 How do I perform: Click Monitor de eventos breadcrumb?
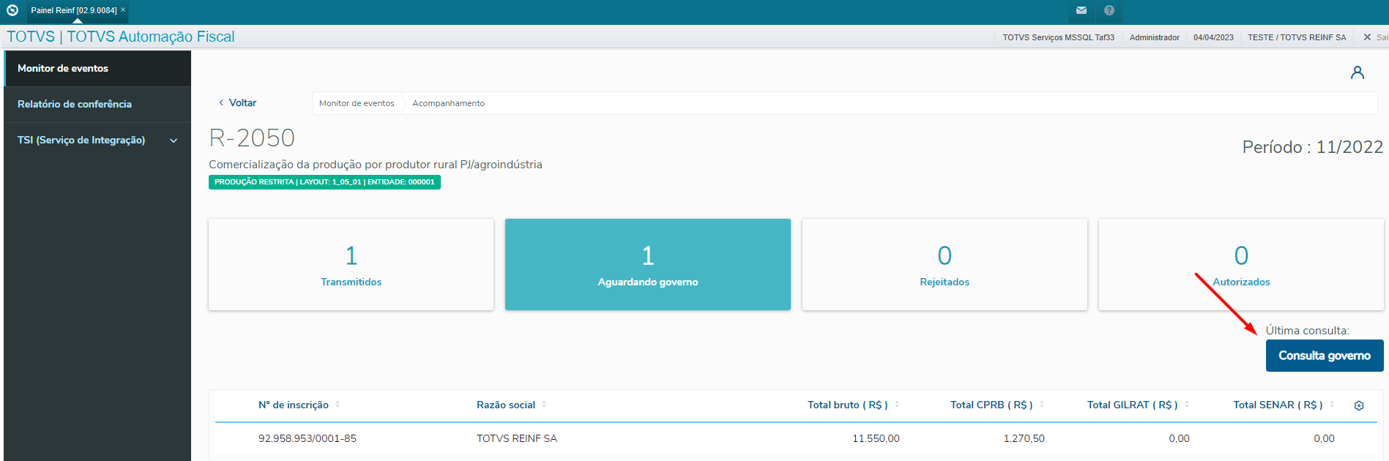coord(357,103)
